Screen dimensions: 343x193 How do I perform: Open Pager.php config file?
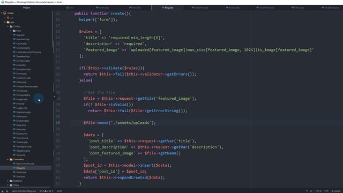point(21,125)
